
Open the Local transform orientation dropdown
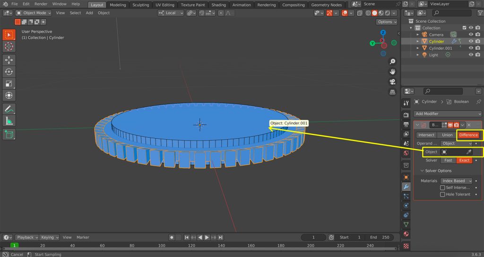click(171, 13)
